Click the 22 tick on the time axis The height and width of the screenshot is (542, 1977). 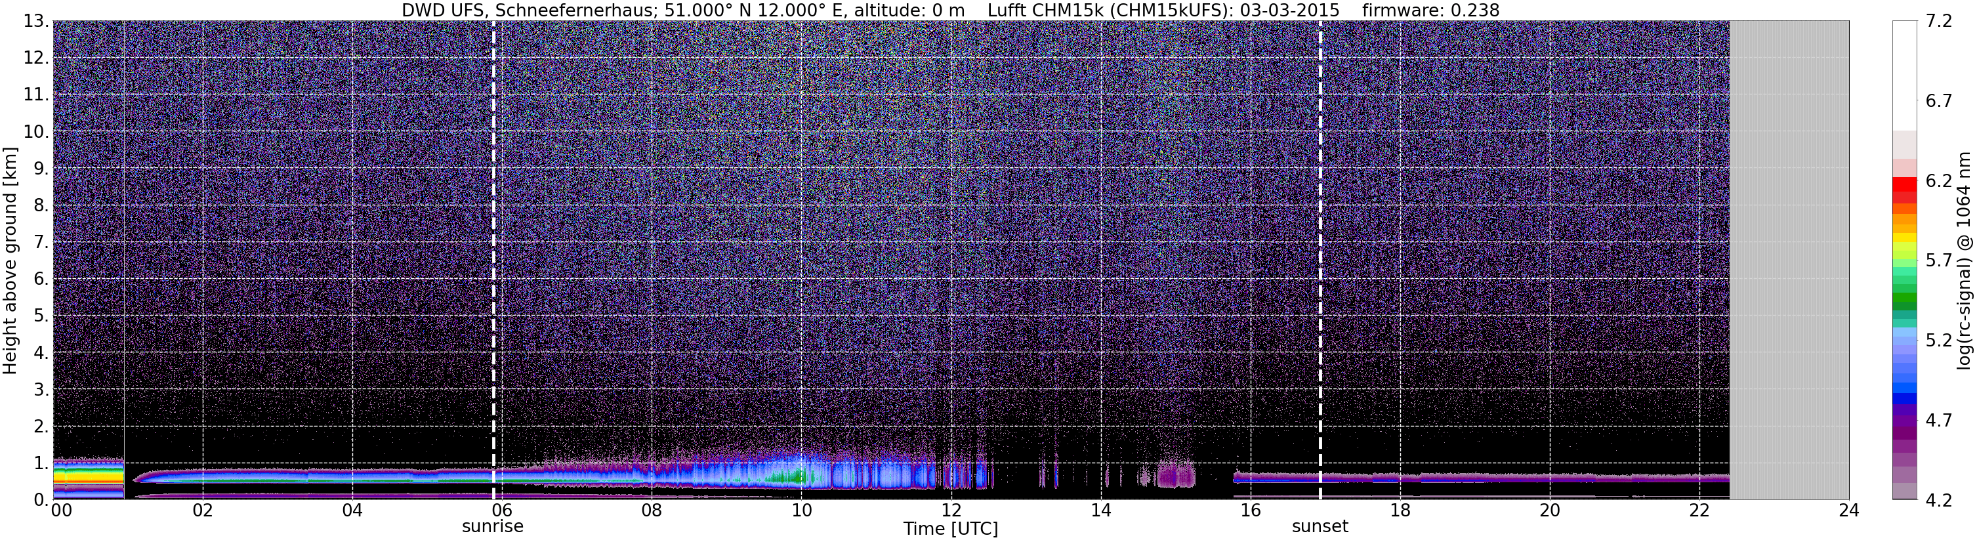[1699, 511]
